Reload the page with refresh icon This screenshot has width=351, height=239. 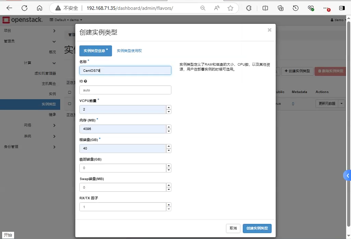point(24,8)
